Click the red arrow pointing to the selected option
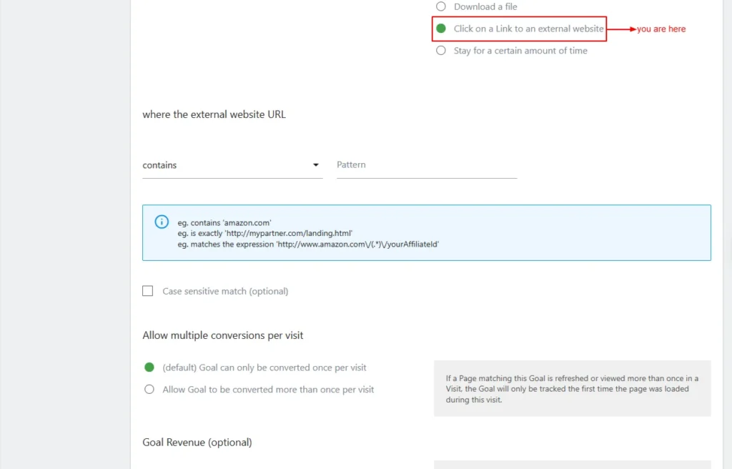The height and width of the screenshot is (469, 732). pyautogui.click(x=621, y=29)
